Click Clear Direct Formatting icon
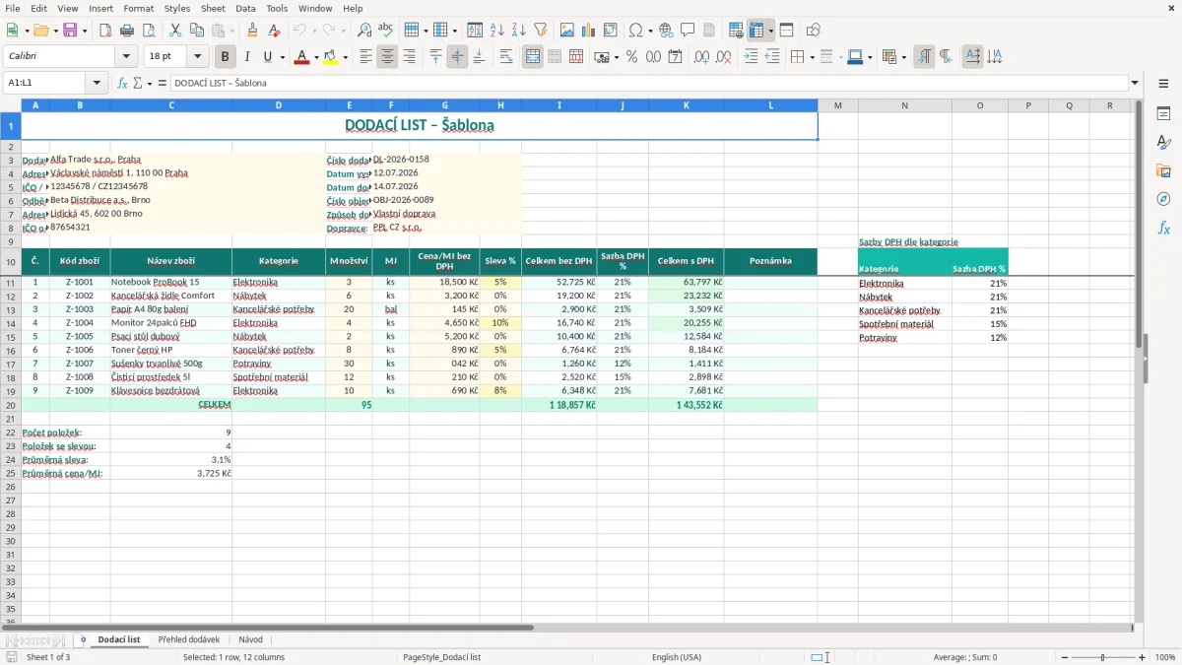Viewport: 1182px width, 665px height. click(x=273, y=31)
